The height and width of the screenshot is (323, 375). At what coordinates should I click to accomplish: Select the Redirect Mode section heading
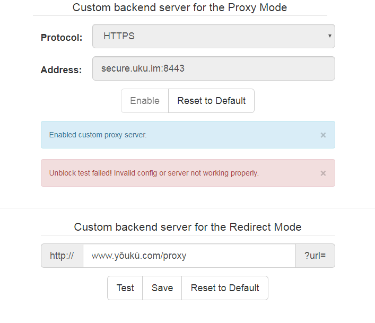click(x=188, y=227)
